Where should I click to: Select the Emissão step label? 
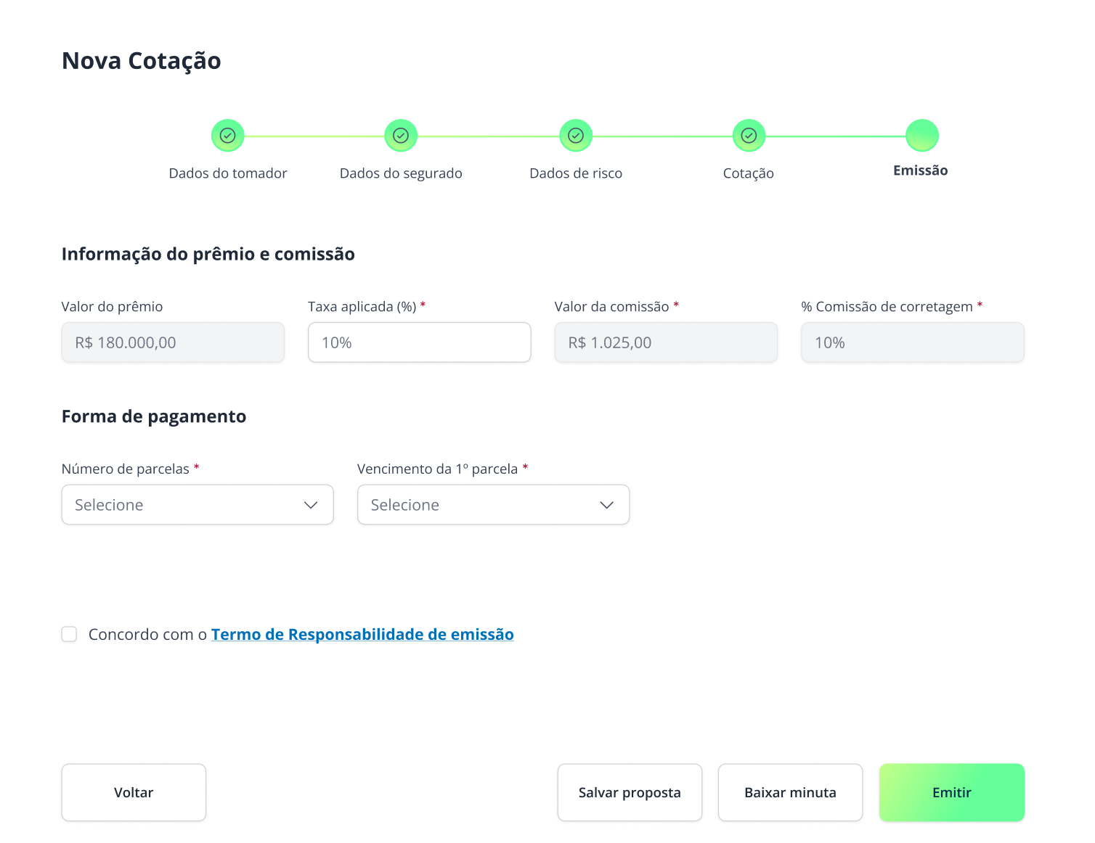[921, 170]
